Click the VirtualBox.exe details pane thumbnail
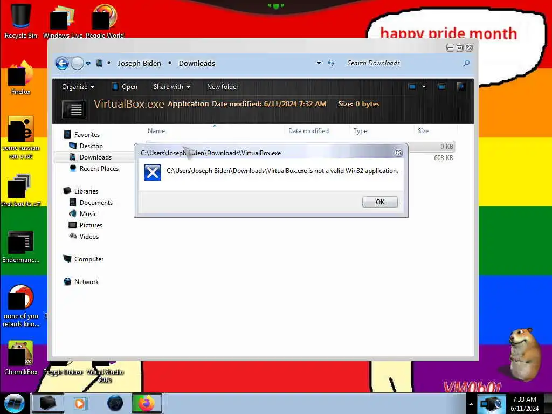This screenshot has height=414, width=552. click(x=74, y=109)
